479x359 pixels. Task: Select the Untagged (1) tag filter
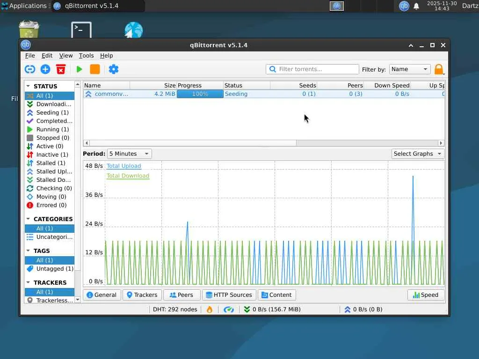pyautogui.click(x=50, y=269)
